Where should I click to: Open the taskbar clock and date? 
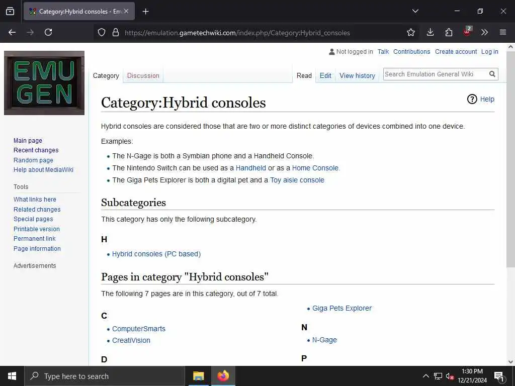pyautogui.click(x=472, y=376)
